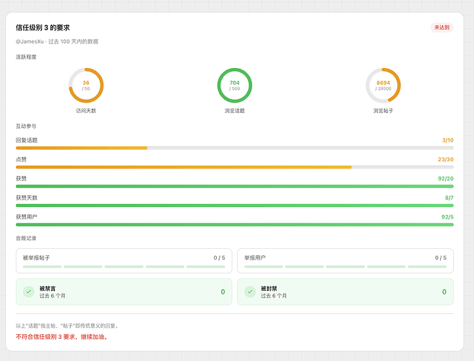
Task: Click the 回复话题 progress bar
Action: point(235,148)
